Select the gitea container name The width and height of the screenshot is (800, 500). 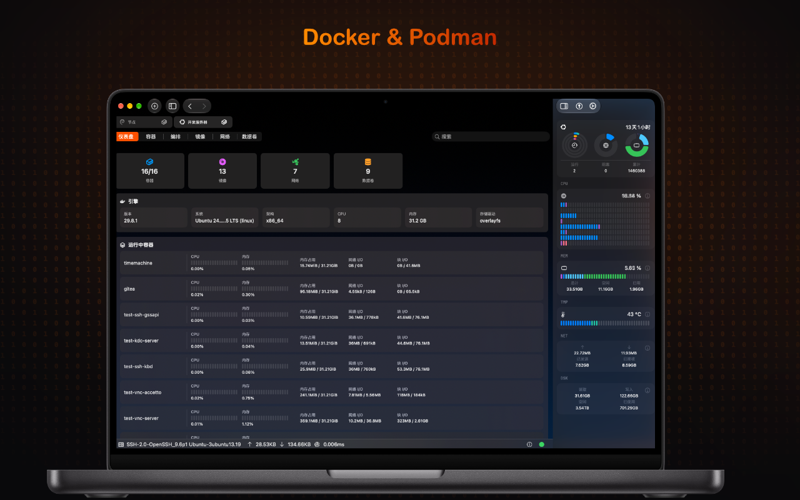[x=129, y=289]
